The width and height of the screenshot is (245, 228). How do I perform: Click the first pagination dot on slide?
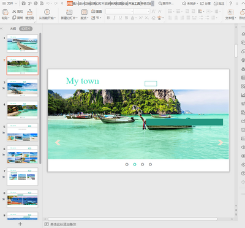(x=127, y=164)
